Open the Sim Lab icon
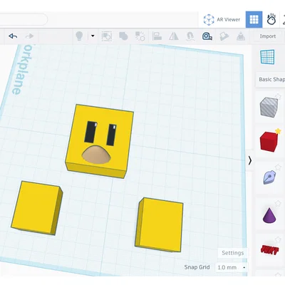 tap(271, 19)
